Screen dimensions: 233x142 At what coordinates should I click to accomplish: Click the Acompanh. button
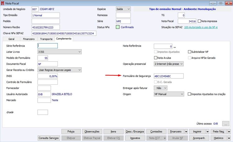pyautogui.click(x=199, y=138)
